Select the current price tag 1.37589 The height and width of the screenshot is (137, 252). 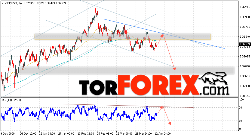245,44
